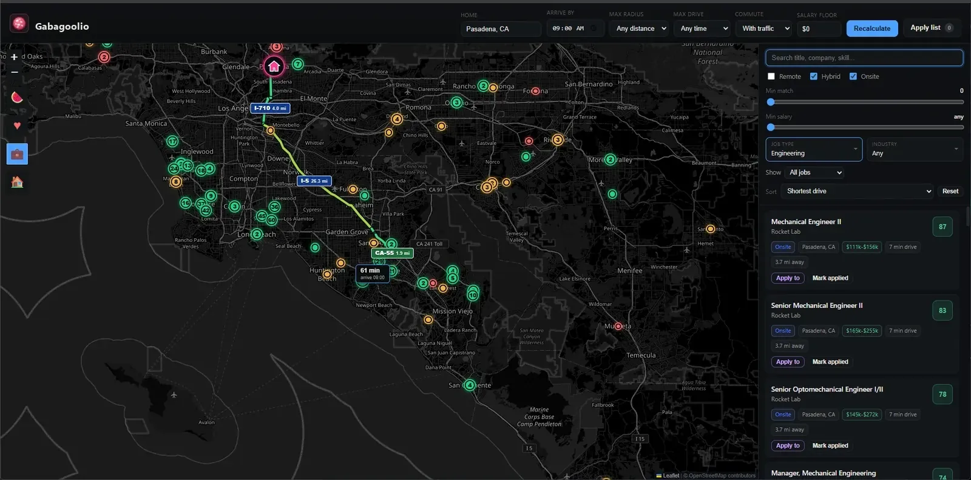
Task: Toggle the Remote checkbox
Action: pyautogui.click(x=771, y=76)
